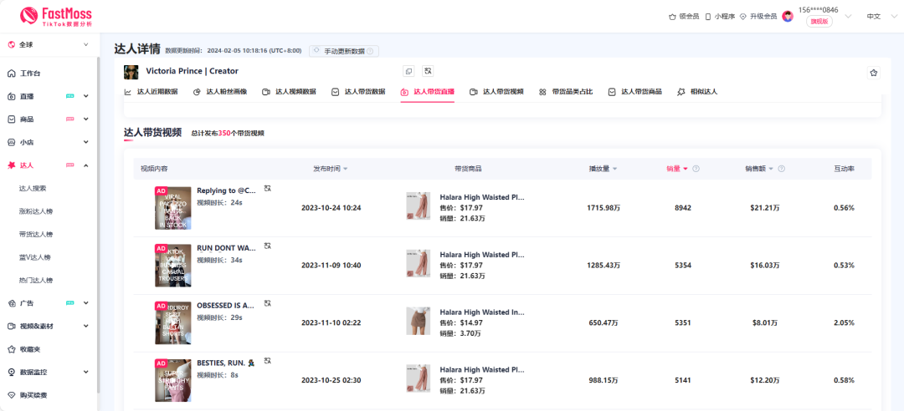Open 带货达人榜 in sidebar
The image size is (904, 411).
click(36, 235)
